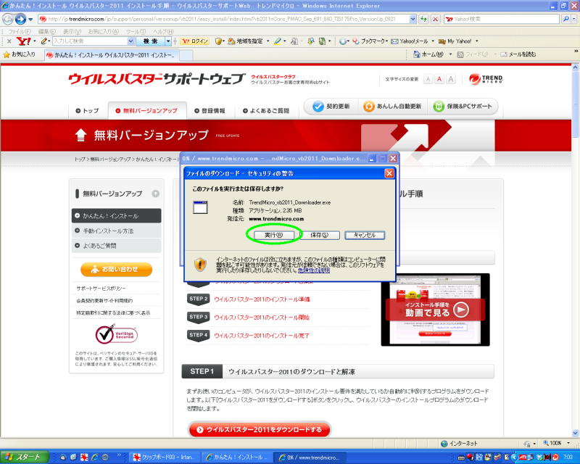
Task: Click the あんしん自動更新 button
Action: tap(392, 107)
